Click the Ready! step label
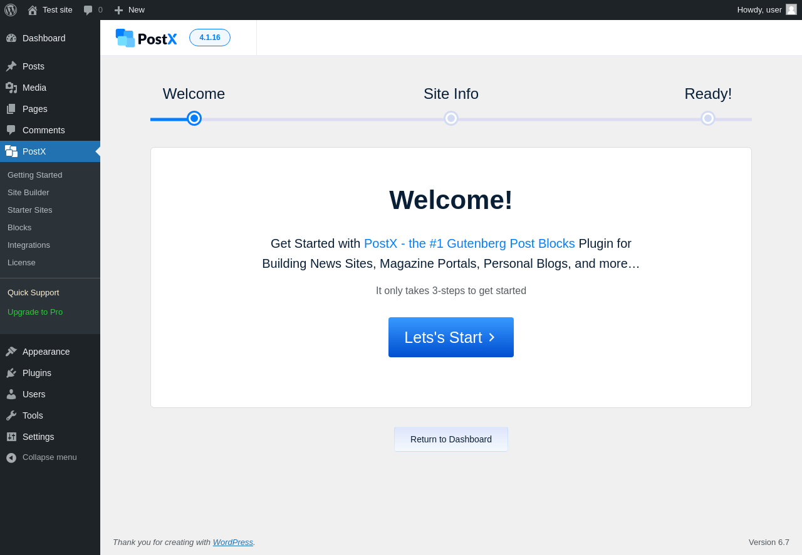This screenshot has width=802, height=555. point(708,94)
